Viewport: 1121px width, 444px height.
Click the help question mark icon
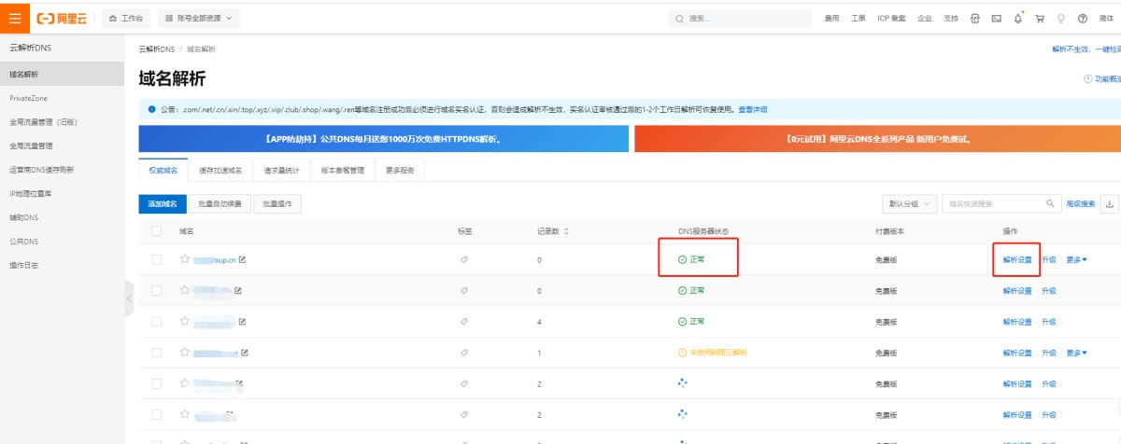point(1083,18)
